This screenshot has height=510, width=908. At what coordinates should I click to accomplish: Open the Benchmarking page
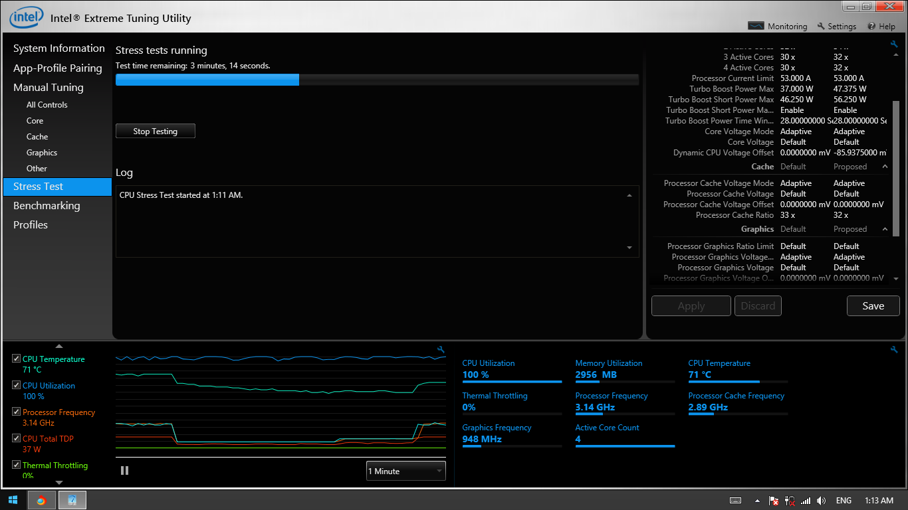point(47,206)
